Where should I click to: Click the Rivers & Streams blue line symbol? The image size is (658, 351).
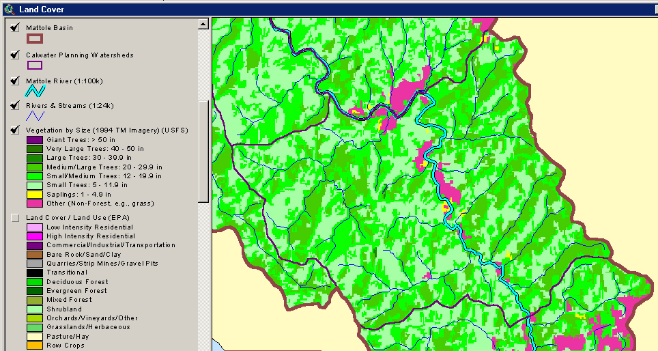click(x=35, y=115)
